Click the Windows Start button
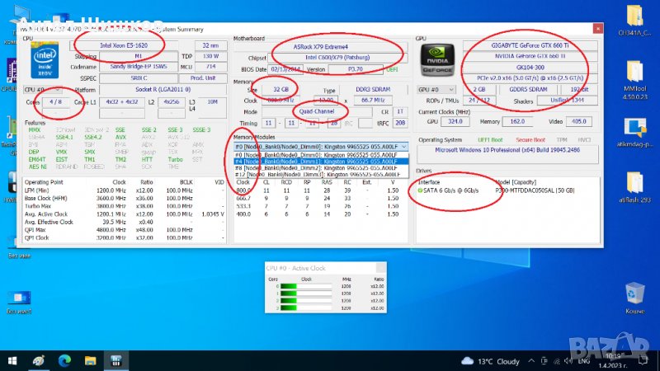This screenshot has height=371, width=660. tap(13, 360)
